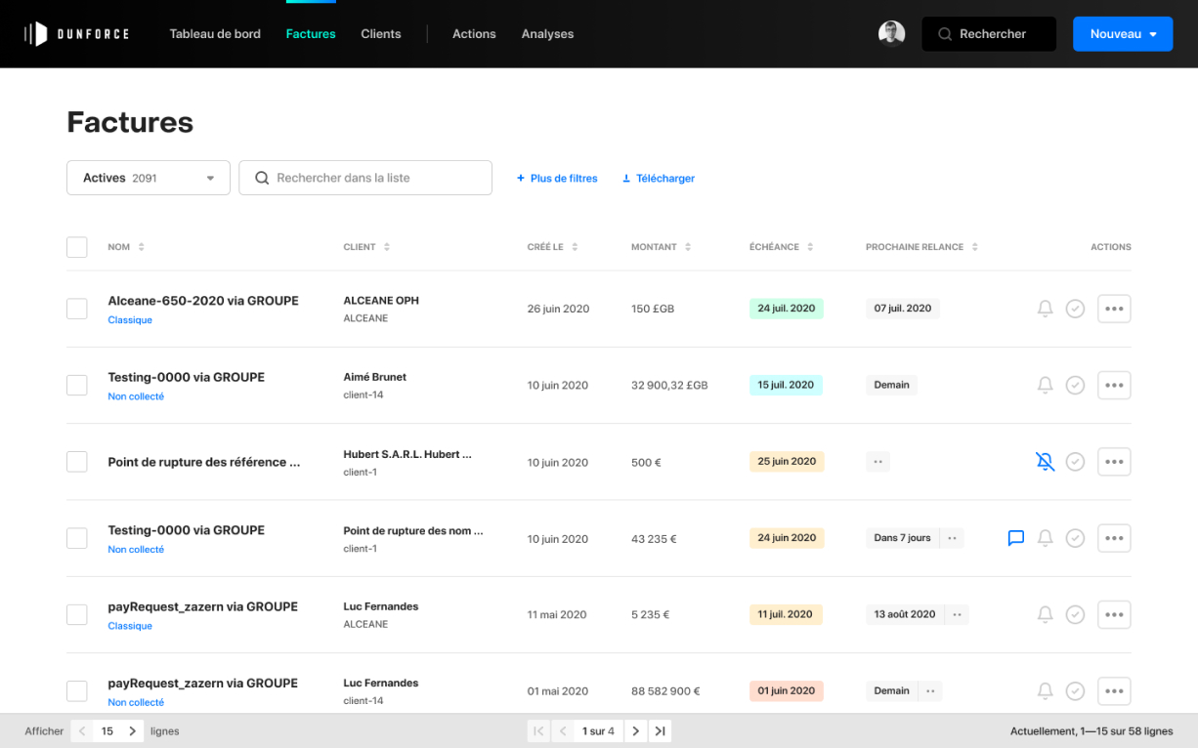Sort by NOM column
Image resolution: width=1198 pixels, height=748 pixels.
click(x=126, y=247)
